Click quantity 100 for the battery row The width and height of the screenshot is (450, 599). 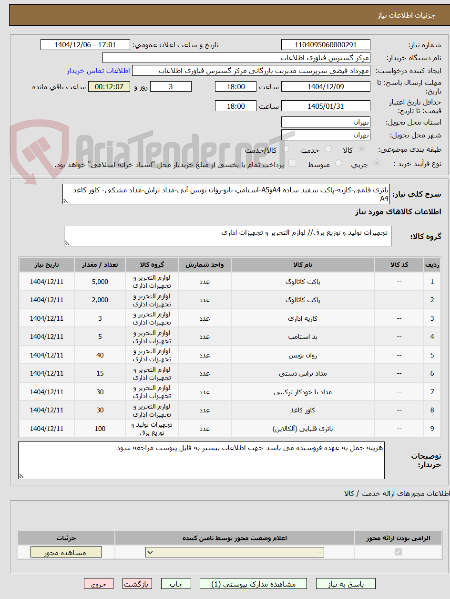click(100, 429)
